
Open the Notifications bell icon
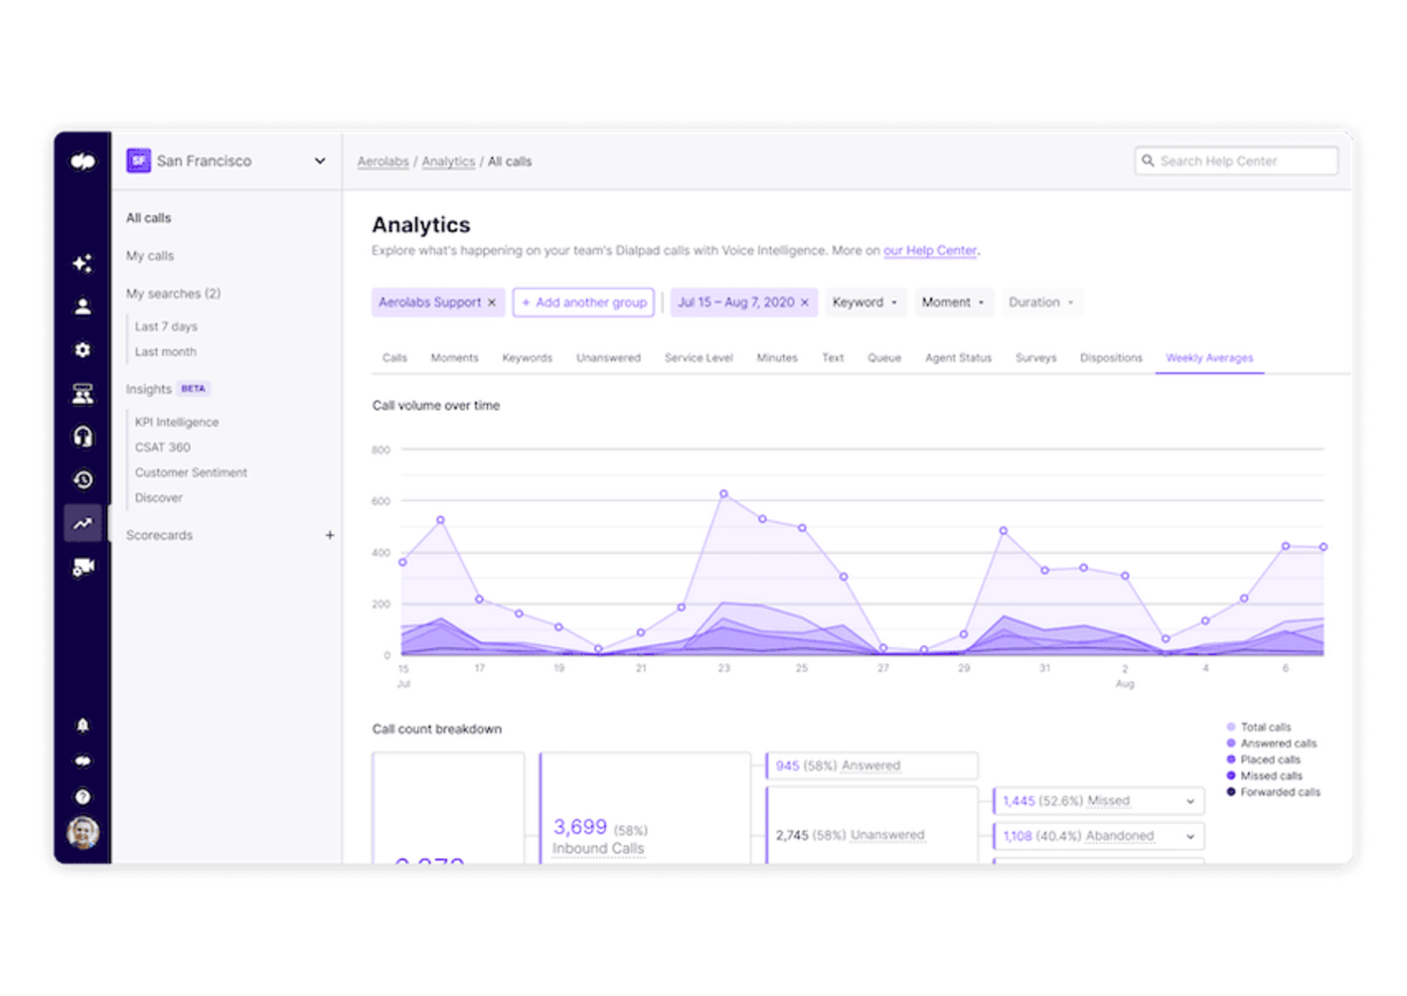point(83,725)
